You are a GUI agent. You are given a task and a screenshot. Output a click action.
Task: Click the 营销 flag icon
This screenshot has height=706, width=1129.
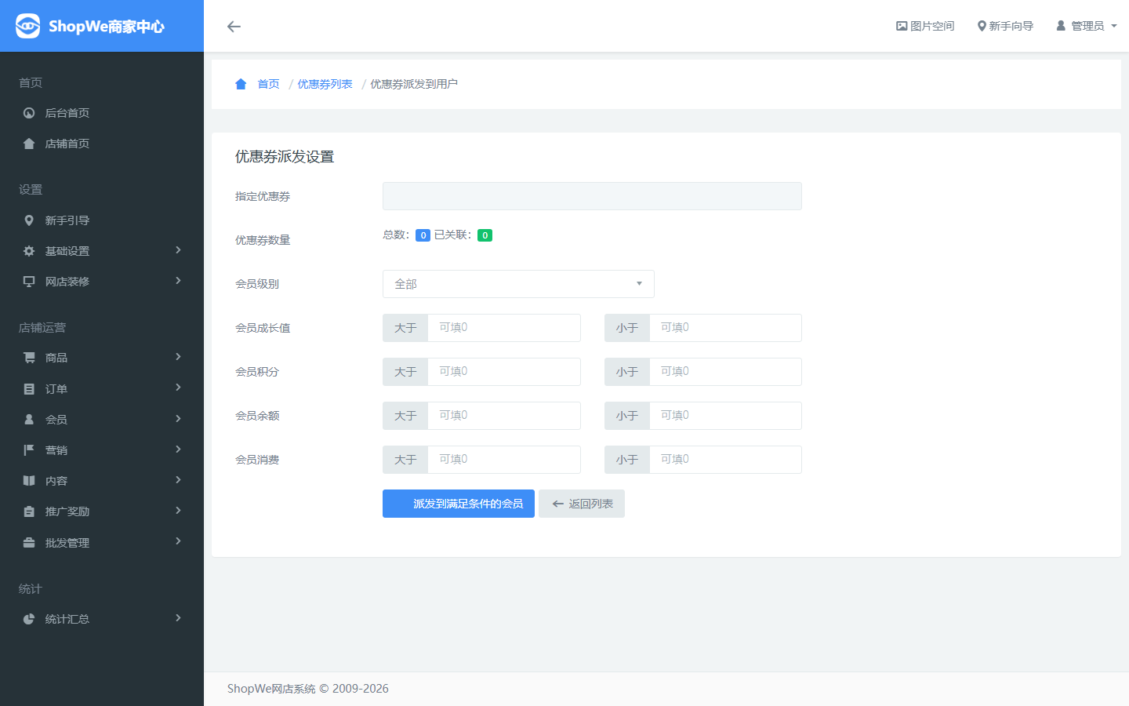pos(29,450)
